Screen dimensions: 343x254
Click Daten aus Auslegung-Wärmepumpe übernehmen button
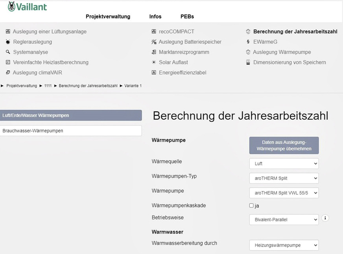point(284,145)
